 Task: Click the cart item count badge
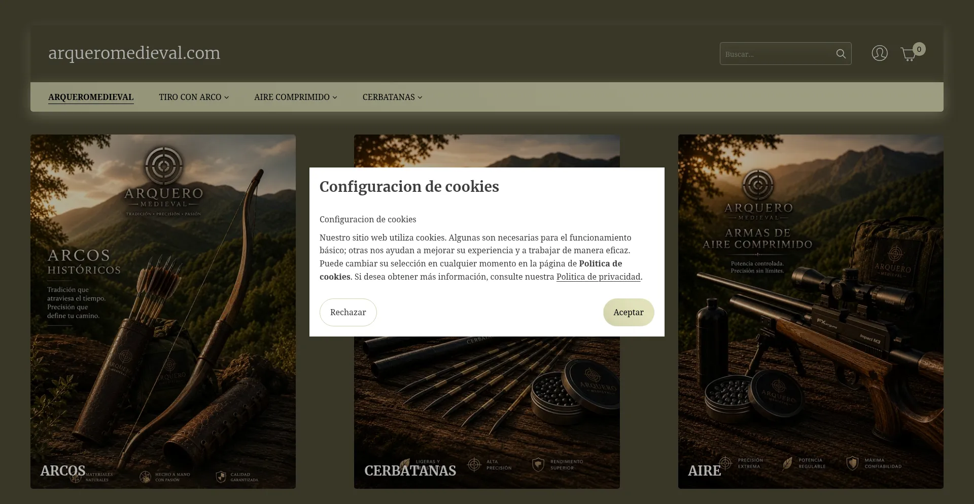[919, 49]
